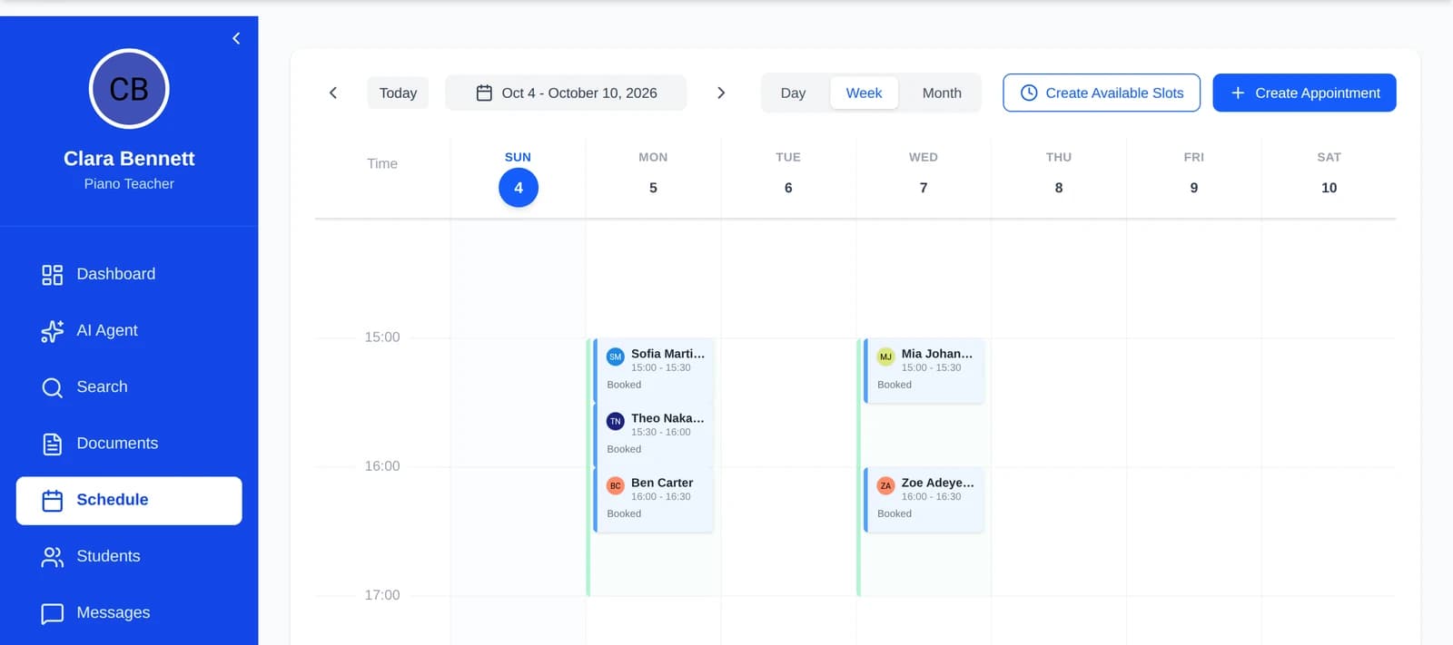This screenshot has width=1453, height=645.
Task: Go to next week with right arrow
Action: (x=721, y=93)
